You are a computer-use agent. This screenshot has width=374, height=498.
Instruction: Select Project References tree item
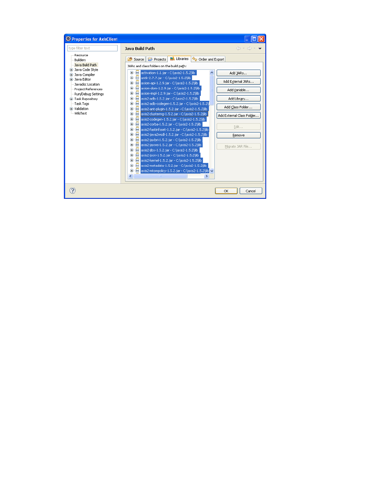(x=88, y=89)
